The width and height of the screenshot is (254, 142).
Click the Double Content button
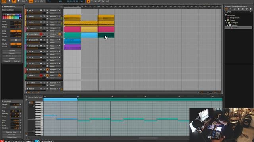12,56
